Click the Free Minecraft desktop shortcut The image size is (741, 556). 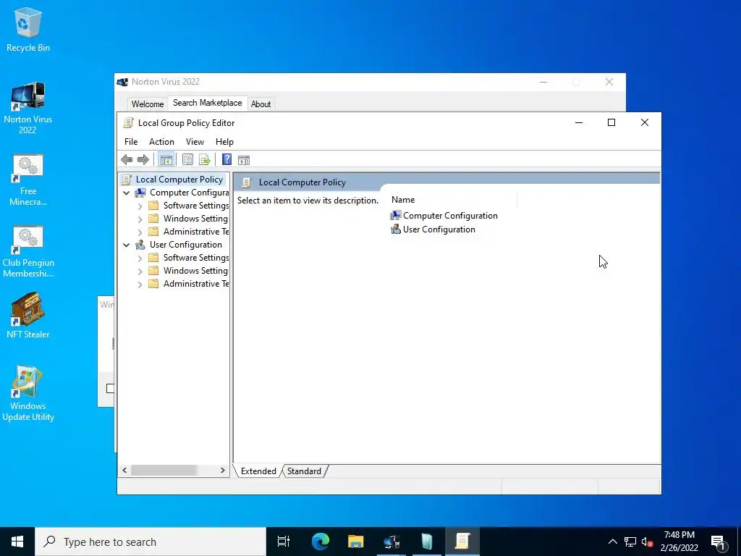[28, 180]
